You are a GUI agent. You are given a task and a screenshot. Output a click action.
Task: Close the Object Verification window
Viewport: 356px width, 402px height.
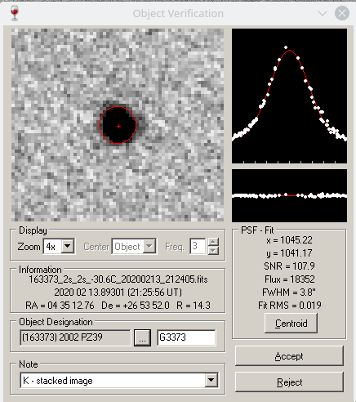coord(342,13)
